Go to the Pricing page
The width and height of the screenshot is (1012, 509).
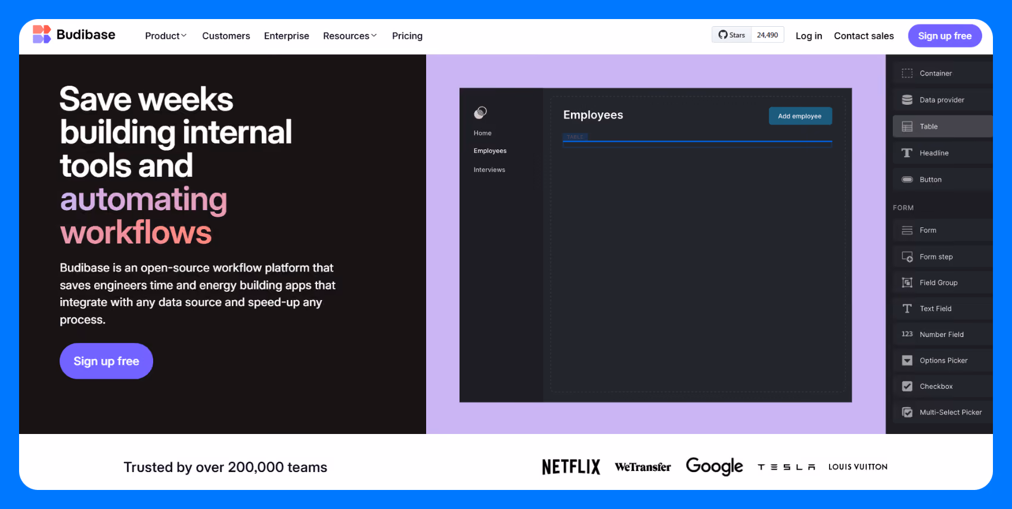pyautogui.click(x=407, y=36)
